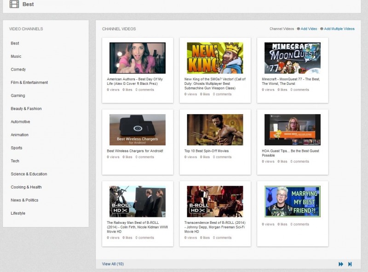Select the Sports channel

point(17,148)
